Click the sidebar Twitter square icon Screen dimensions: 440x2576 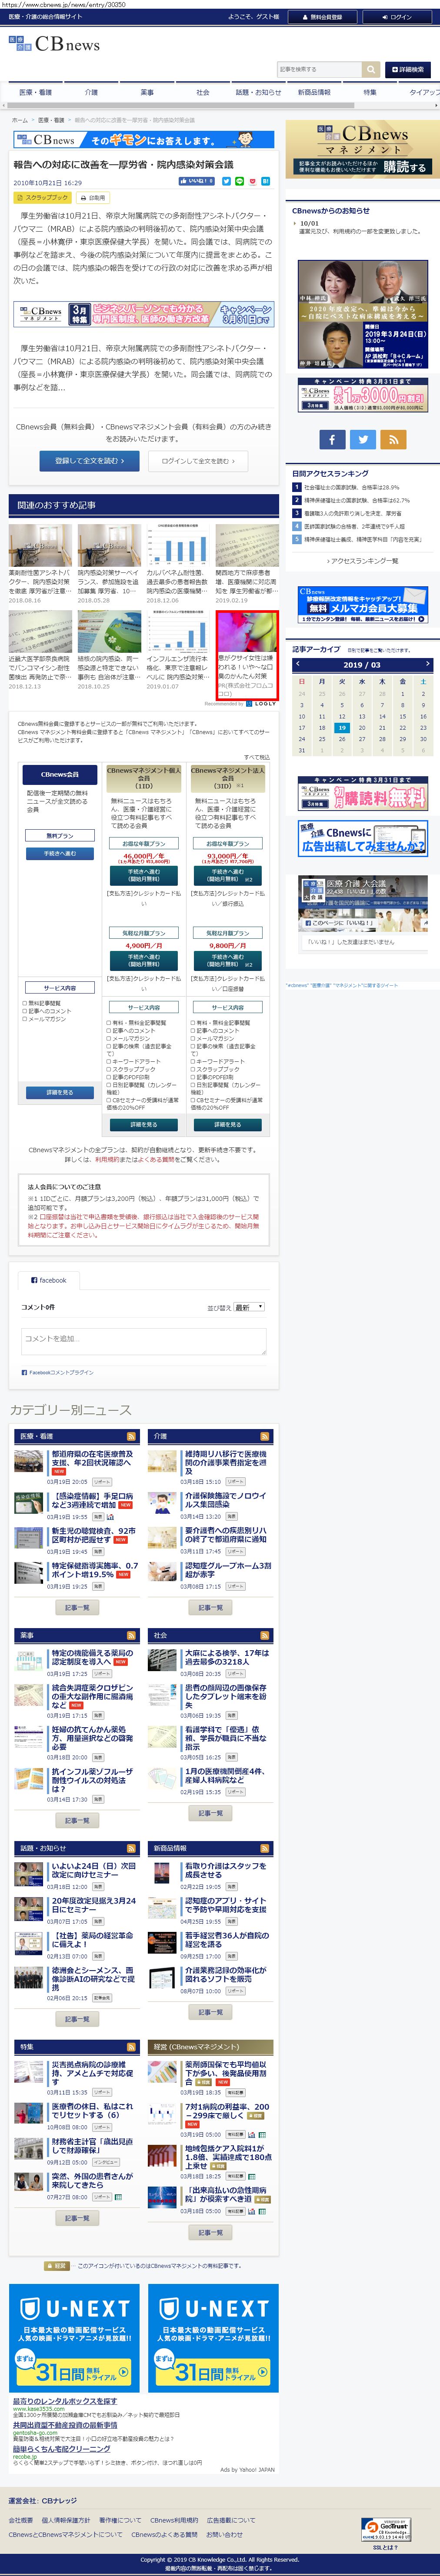(x=363, y=439)
